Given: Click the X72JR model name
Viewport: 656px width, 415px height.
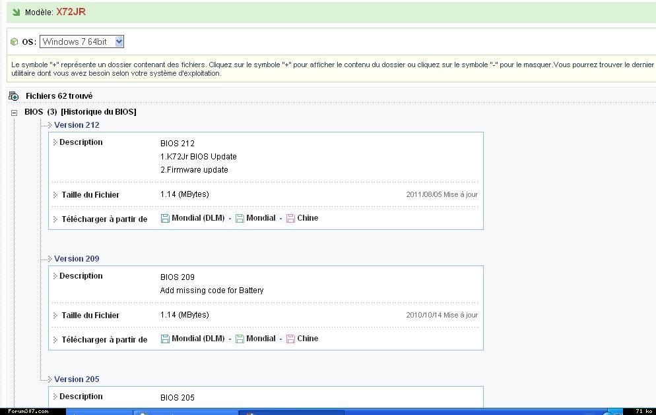Looking at the screenshot, I should coord(71,12).
